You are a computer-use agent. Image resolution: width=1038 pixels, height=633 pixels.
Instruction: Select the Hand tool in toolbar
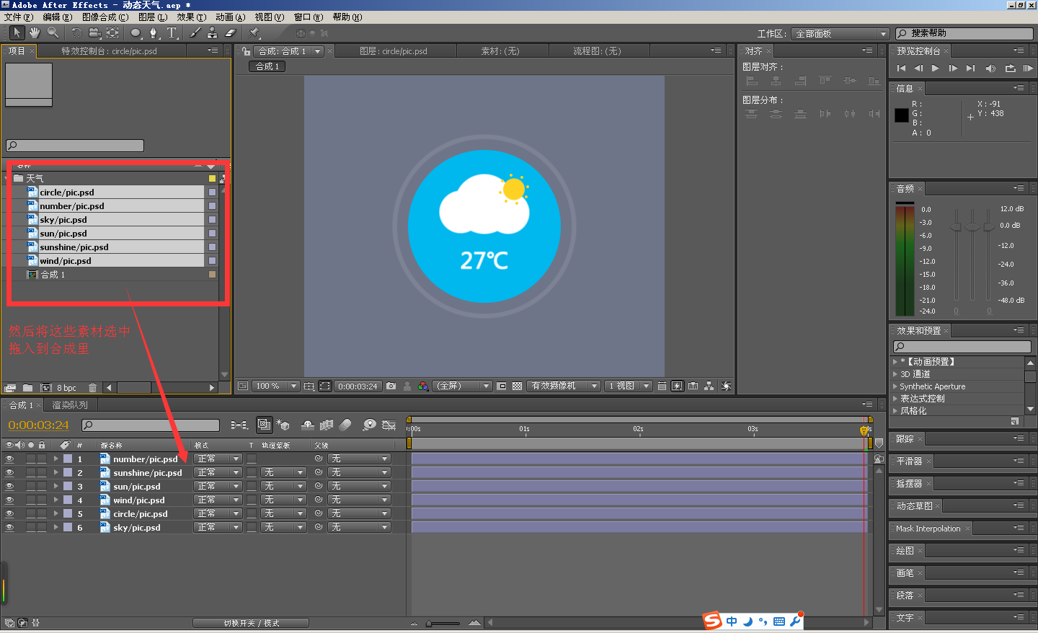point(35,33)
